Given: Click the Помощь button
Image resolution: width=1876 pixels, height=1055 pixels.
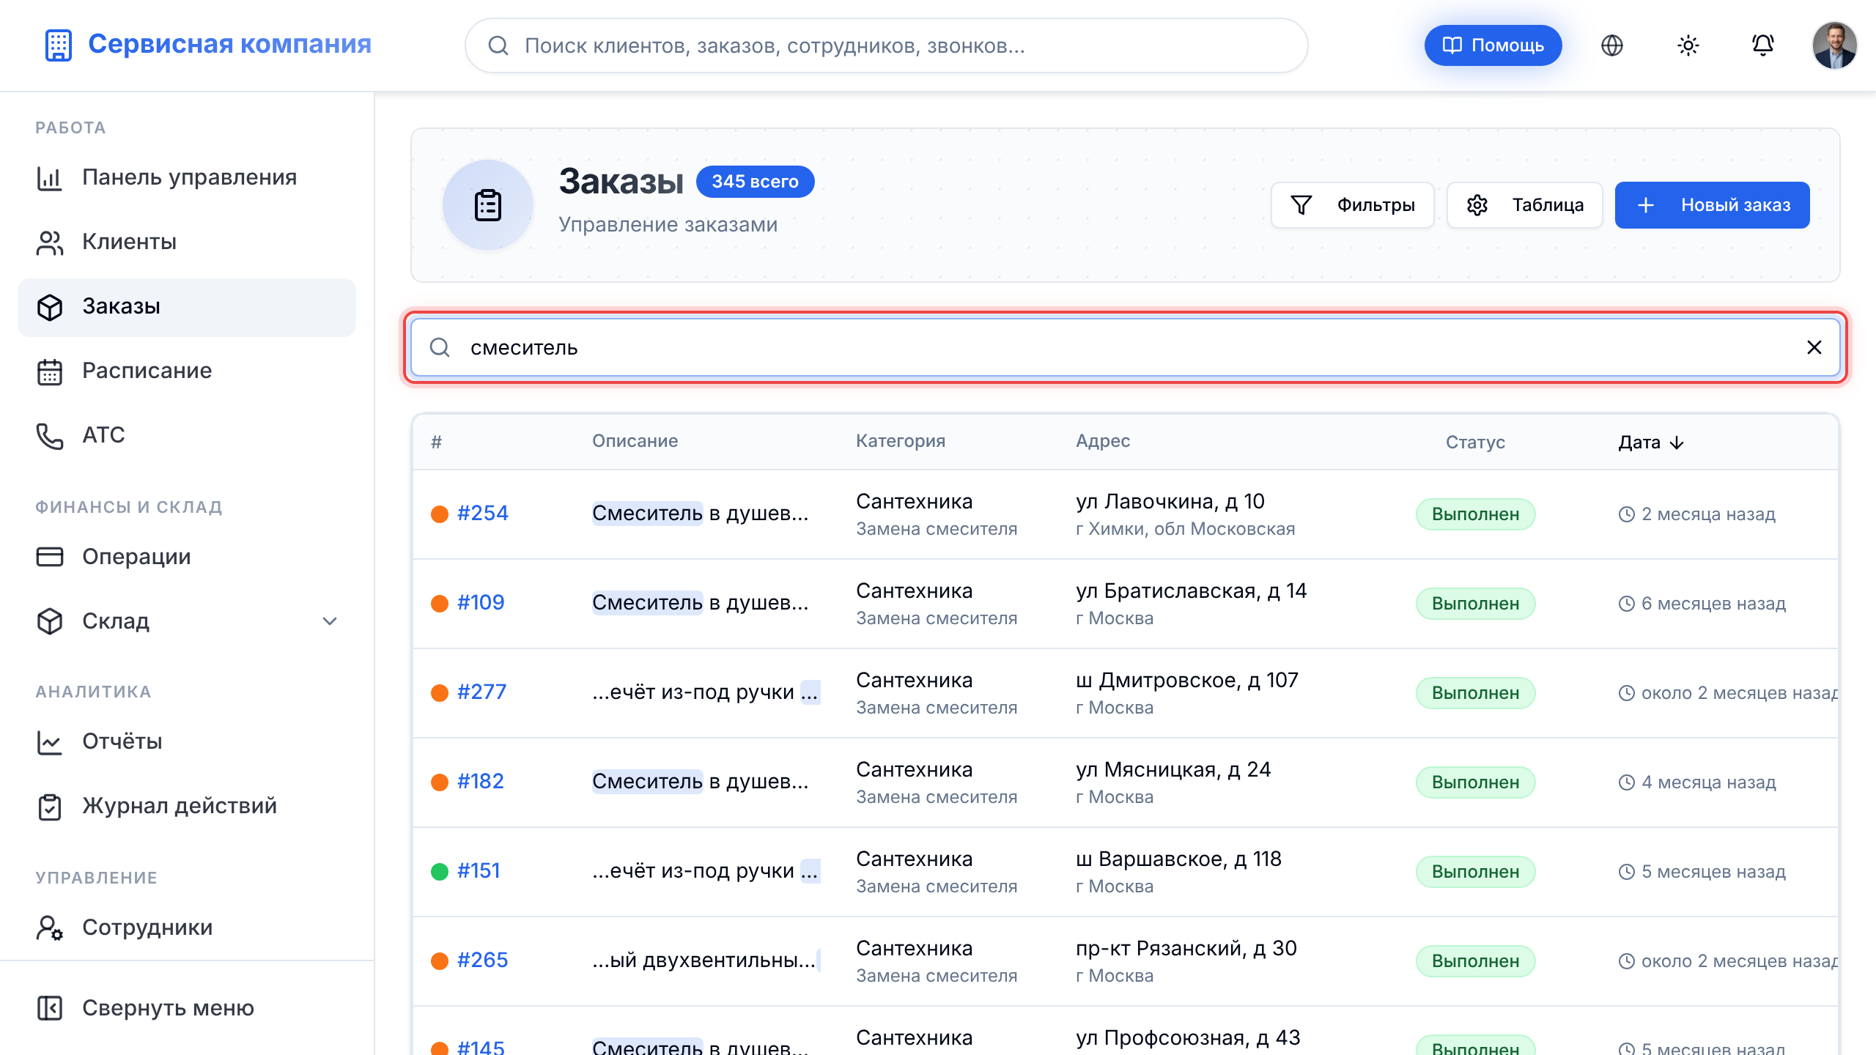Looking at the screenshot, I should (1493, 45).
